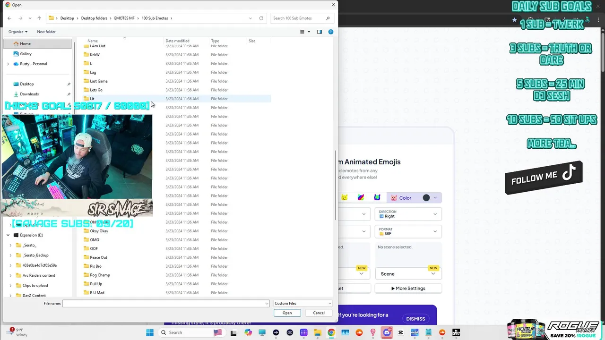Click the Cancel button
Image resolution: width=605 pixels, height=340 pixels.
[319, 313]
